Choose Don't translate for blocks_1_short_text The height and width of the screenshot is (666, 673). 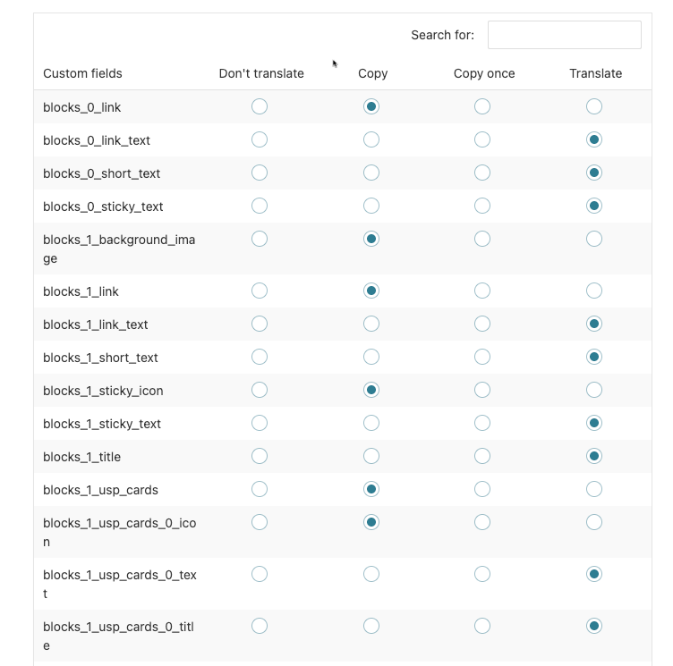point(260,357)
